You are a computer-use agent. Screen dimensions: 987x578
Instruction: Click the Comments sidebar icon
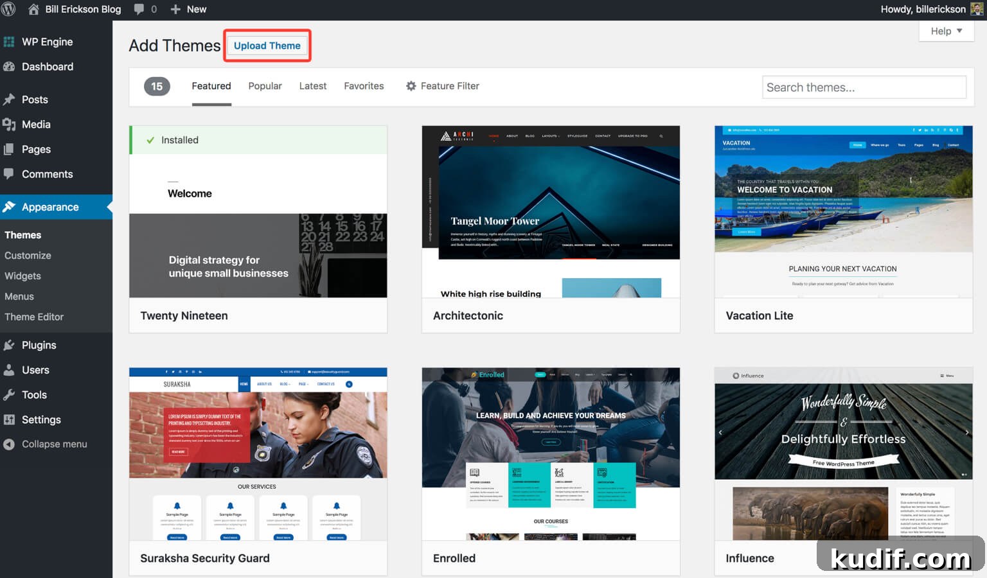[9, 174]
